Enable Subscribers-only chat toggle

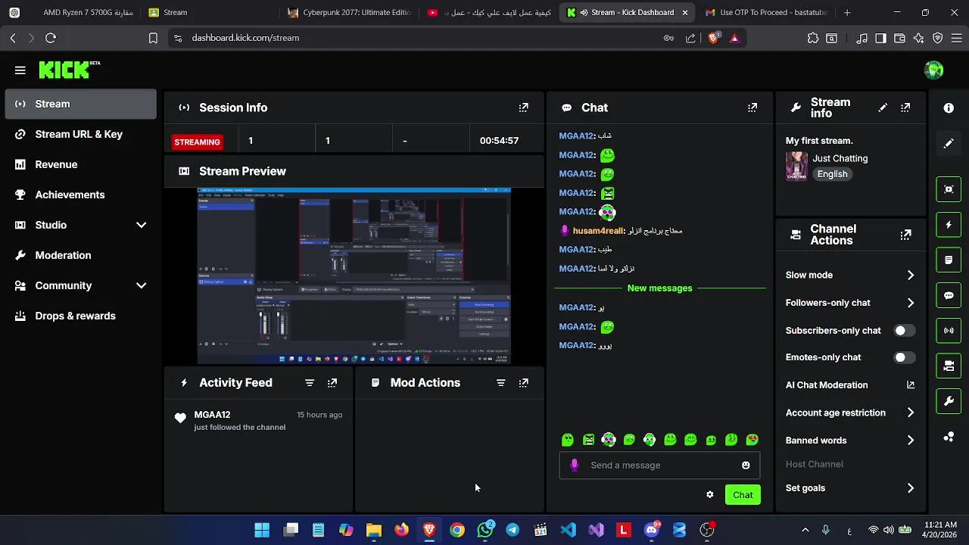coord(904,331)
